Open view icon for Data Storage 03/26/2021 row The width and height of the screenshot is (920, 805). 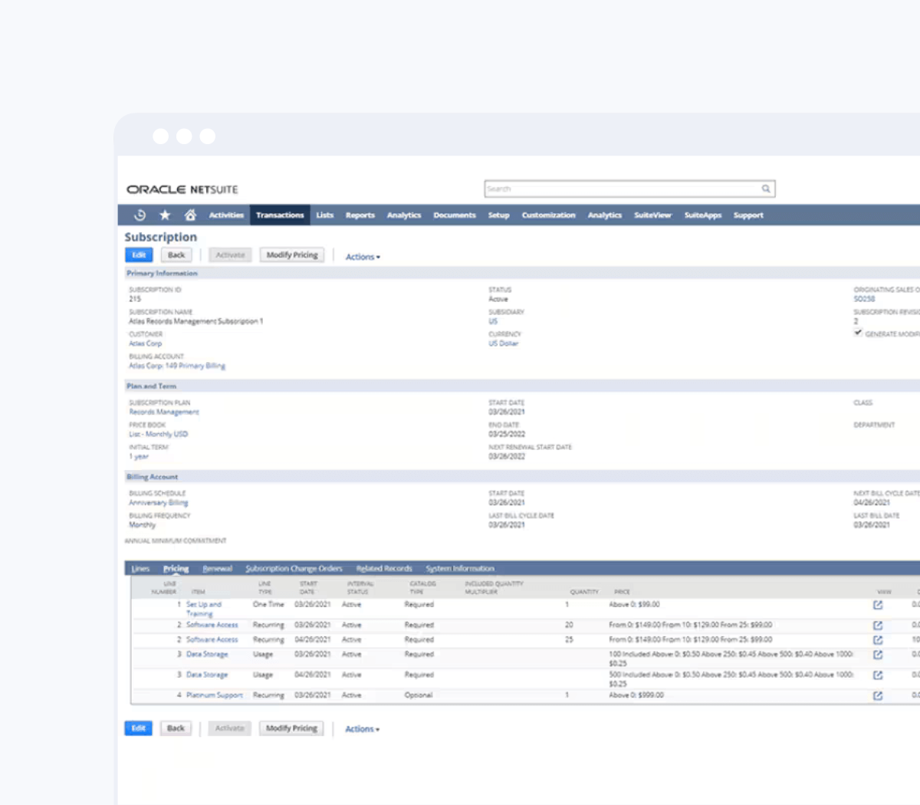pyautogui.click(x=878, y=655)
